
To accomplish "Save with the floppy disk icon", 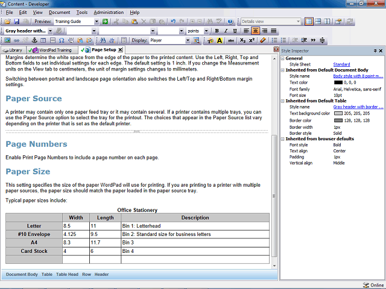I will (16, 22).
